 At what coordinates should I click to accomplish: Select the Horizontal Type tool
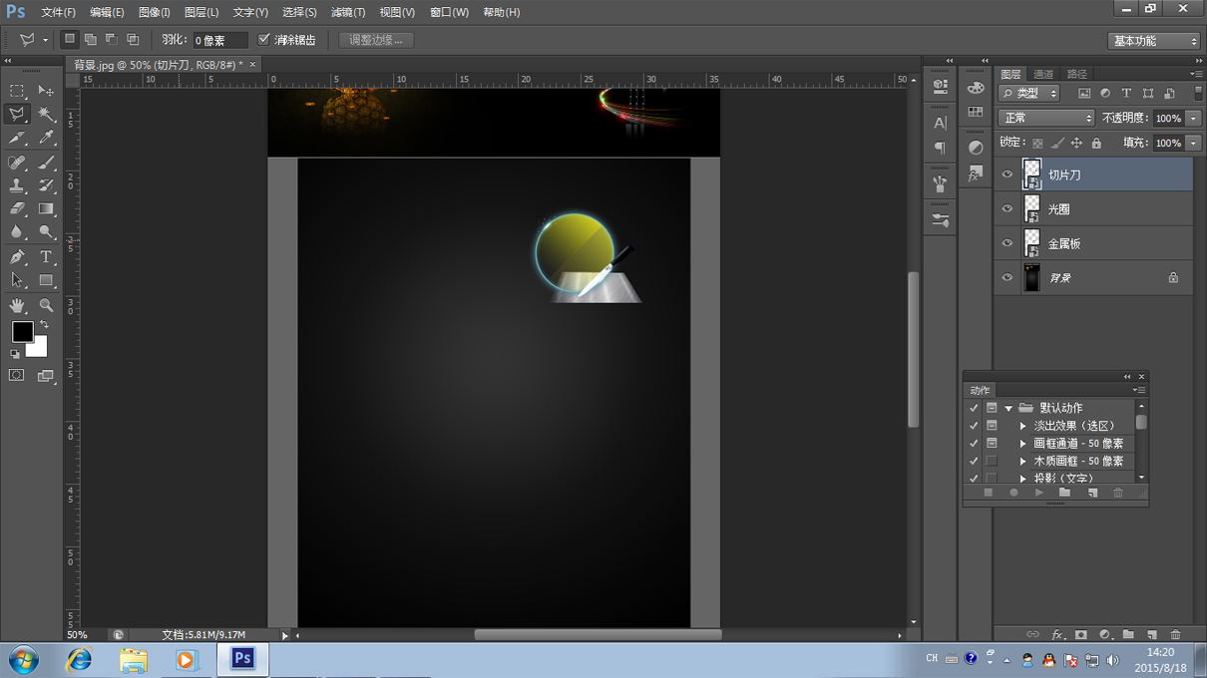(x=46, y=257)
